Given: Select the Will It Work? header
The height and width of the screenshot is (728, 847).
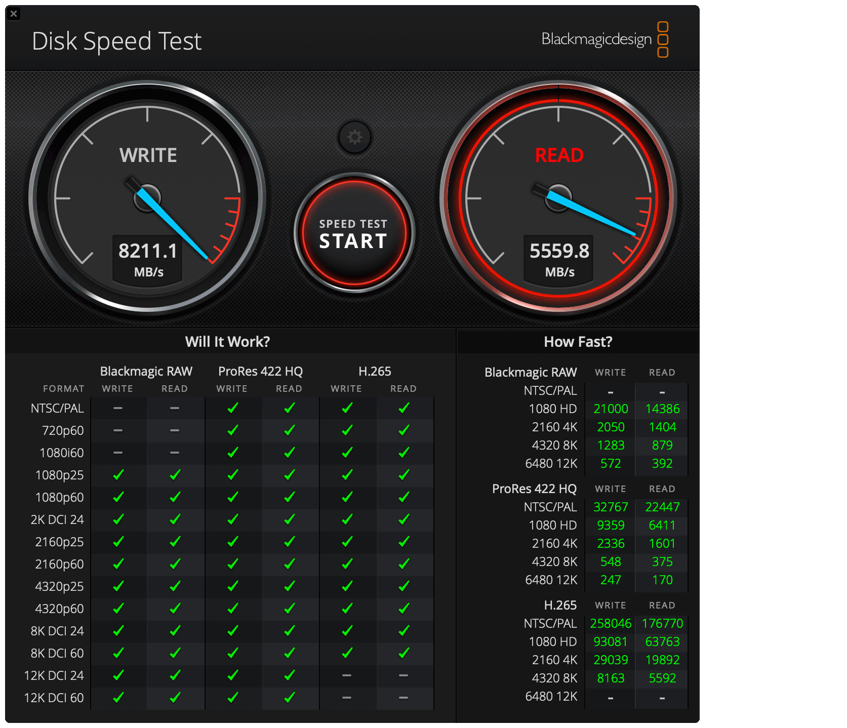Looking at the screenshot, I should [228, 342].
